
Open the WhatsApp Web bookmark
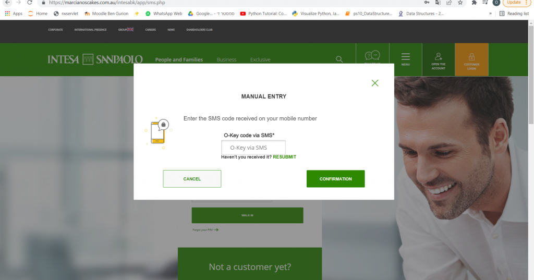tap(164, 14)
